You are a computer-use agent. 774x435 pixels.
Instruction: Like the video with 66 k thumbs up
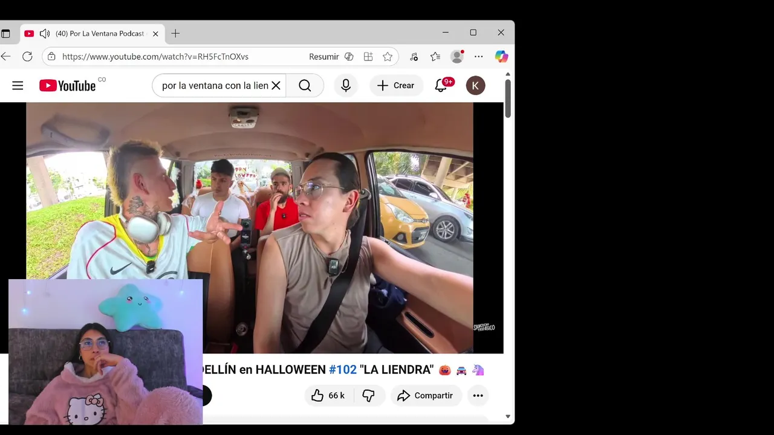click(328, 396)
